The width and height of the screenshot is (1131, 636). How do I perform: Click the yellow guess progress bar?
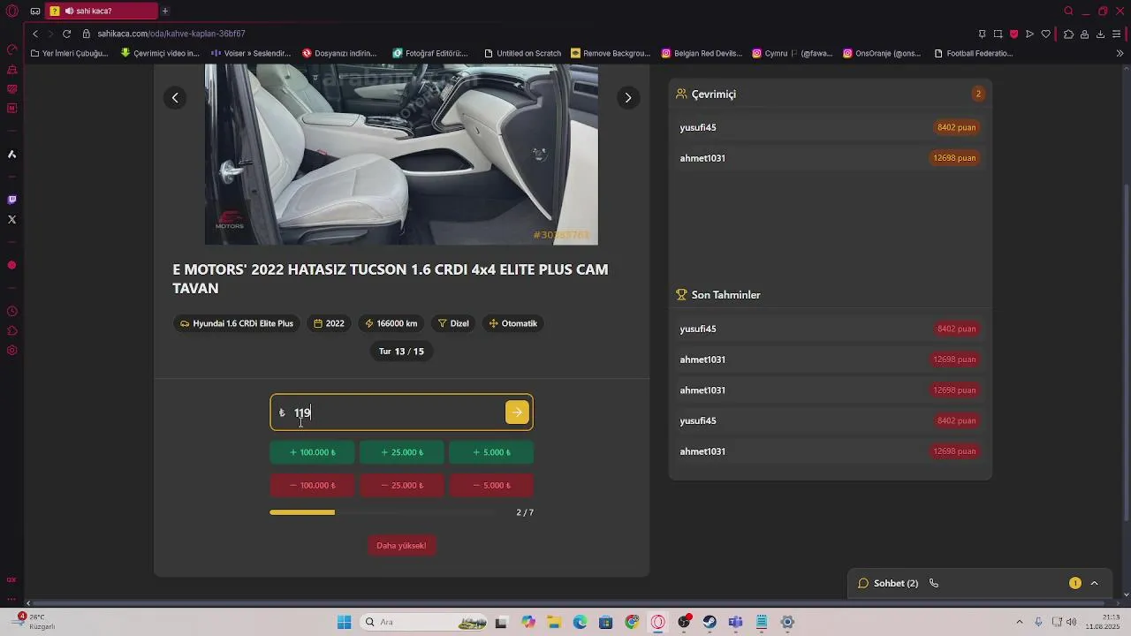pyautogui.click(x=302, y=512)
